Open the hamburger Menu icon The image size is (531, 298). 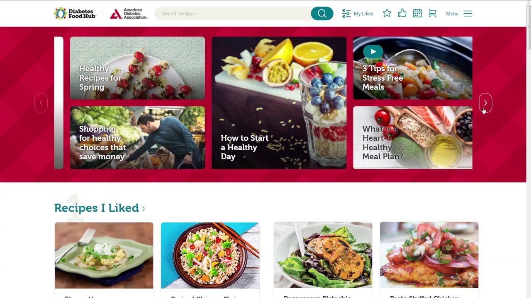pyautogui.click(x=468, y=14)
